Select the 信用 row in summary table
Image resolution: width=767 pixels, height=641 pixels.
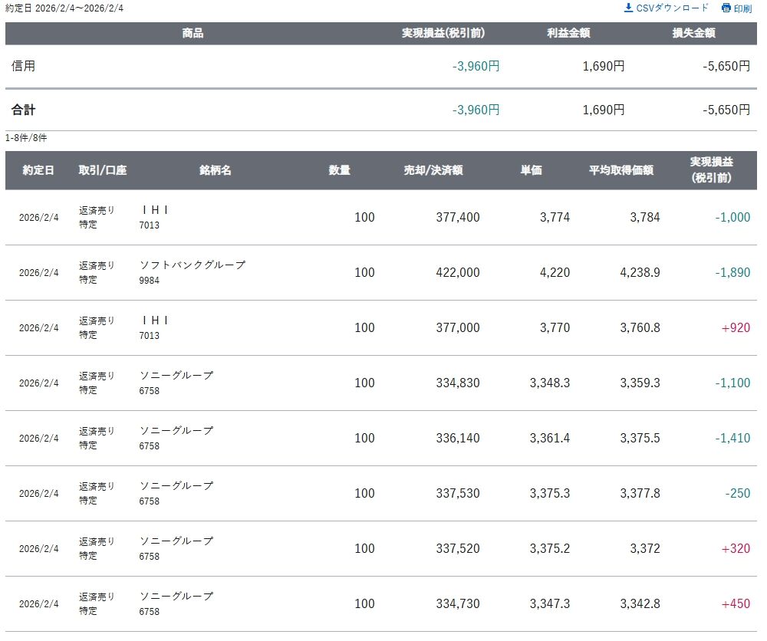(x=24, y=66)
